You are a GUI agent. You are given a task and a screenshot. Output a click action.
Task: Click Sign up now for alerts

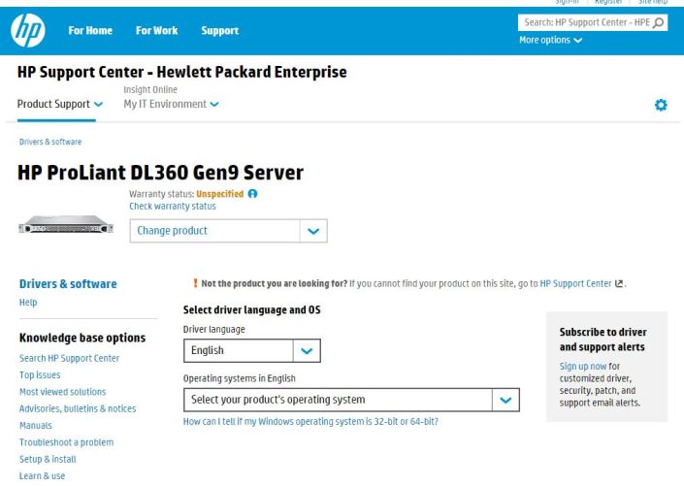[x=583, y=366]
